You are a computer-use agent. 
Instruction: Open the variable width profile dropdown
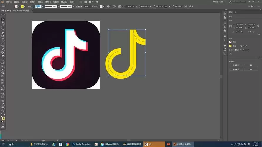pyautogui.click(x=58, y=6)
